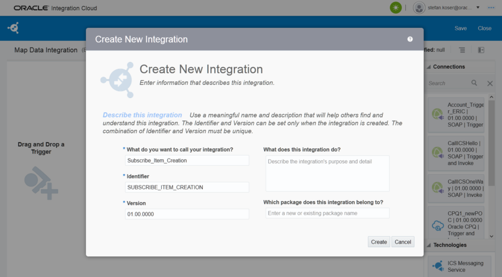Open the user account dropdown arrow
502x277 pixels.
point(477,7)
